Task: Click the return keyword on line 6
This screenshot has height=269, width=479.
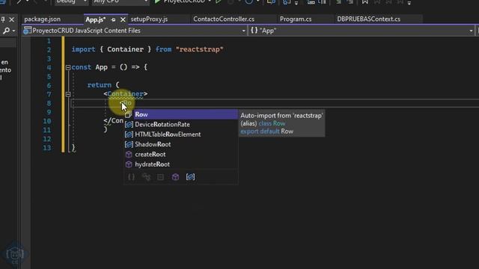Action: pyautogui.click(x=100, y=85)
